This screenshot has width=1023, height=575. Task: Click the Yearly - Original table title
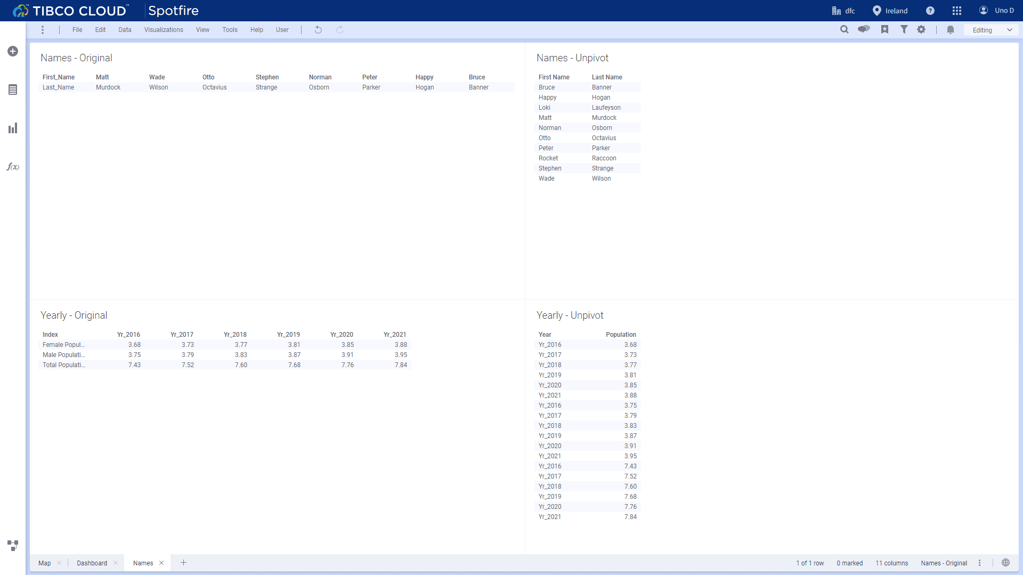pos(74,315)
